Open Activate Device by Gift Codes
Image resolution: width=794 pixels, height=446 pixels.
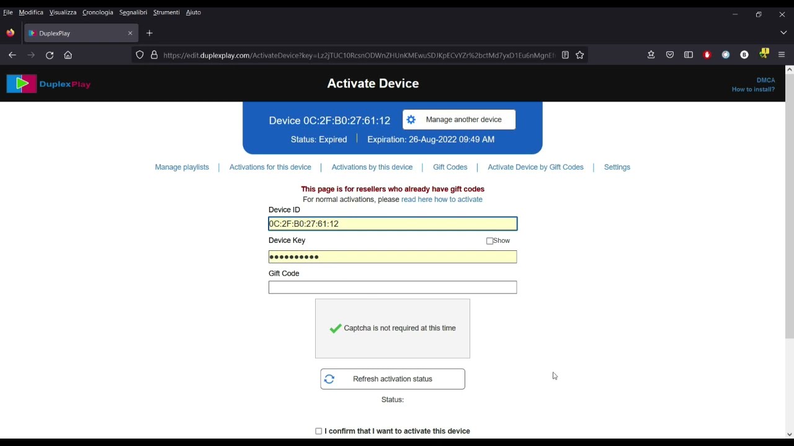click(x=535, y=167)
